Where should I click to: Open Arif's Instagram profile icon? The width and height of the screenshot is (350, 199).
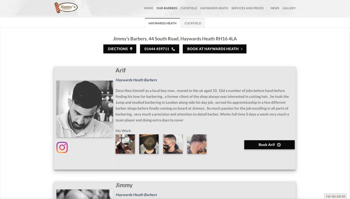(x=62, y=147)
